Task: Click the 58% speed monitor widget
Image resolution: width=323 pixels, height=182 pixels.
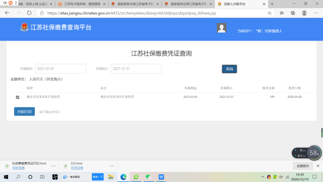Action: coord(314,153)
